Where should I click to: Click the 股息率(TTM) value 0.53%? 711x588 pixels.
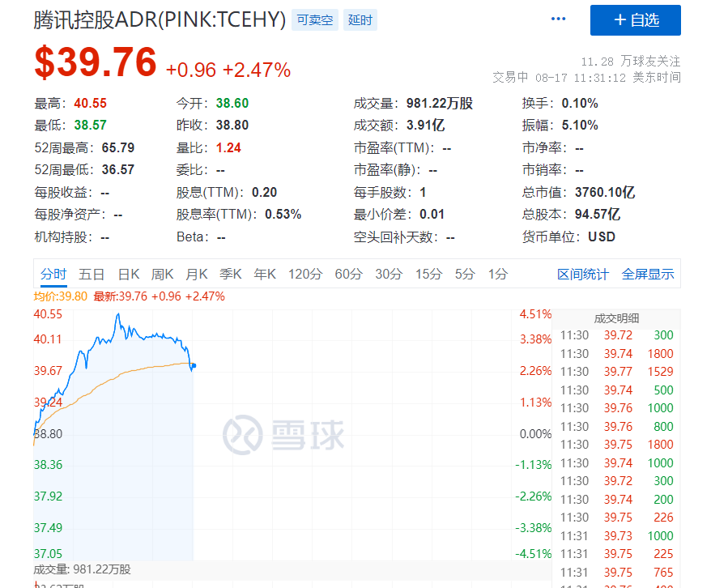click(x=283, y=214)
